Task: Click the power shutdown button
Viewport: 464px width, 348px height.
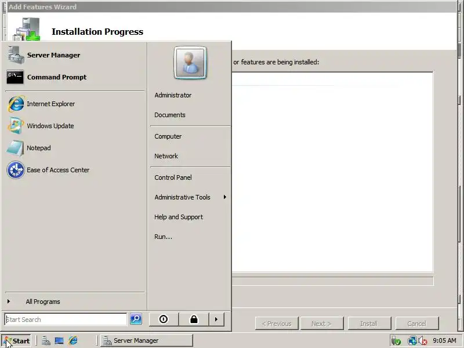Action: tap(164, 320)
